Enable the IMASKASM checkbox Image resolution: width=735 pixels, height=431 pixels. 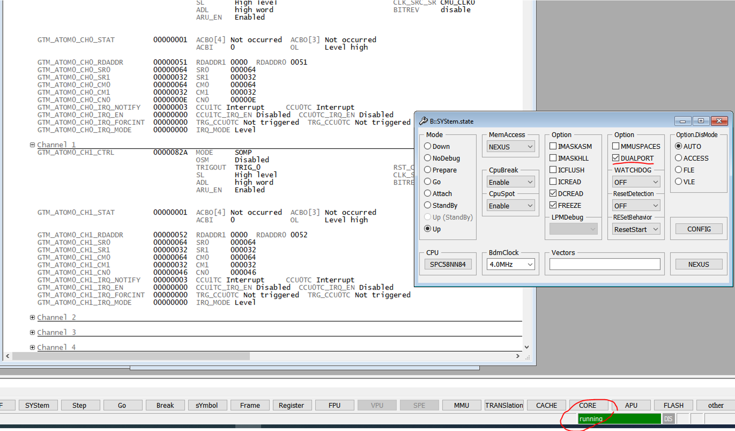(x=553, y=146)
